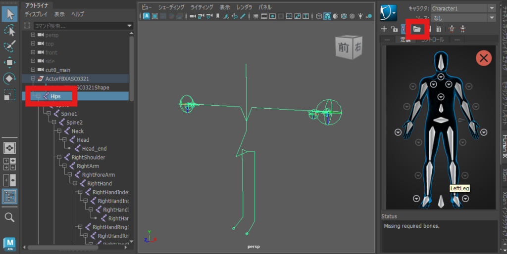Select the arrow Select tool

point(10,13)
